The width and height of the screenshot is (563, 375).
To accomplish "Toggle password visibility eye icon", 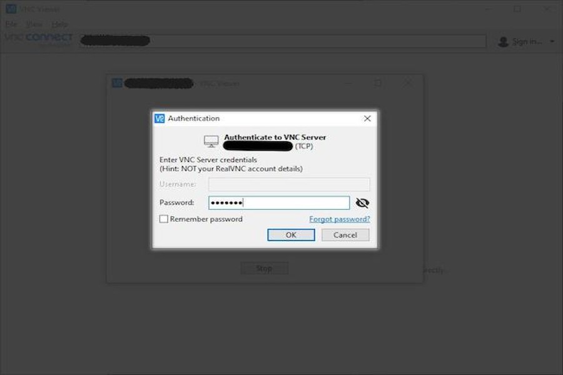I will 362,203.
